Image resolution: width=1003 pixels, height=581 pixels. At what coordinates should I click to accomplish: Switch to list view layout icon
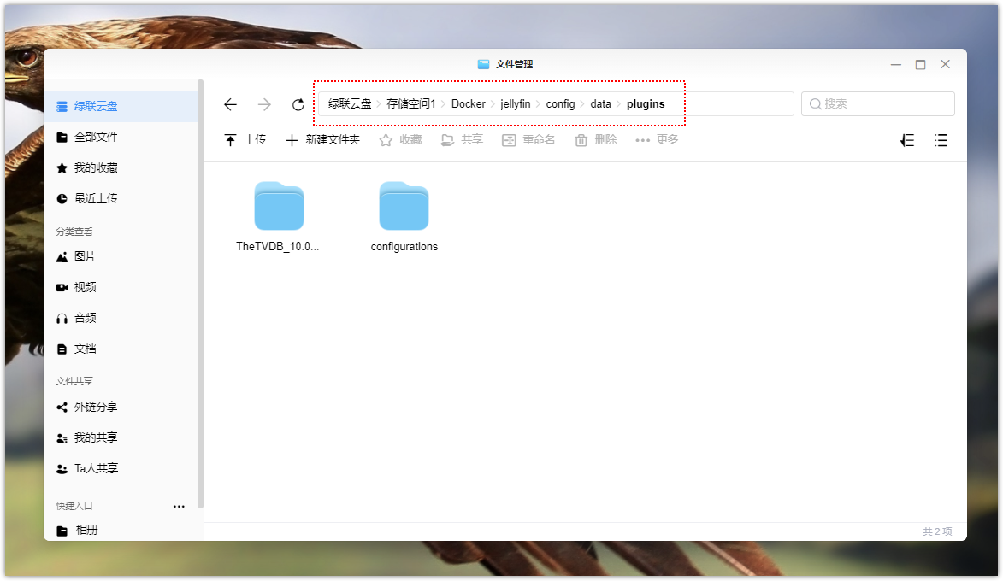point(941,140)
